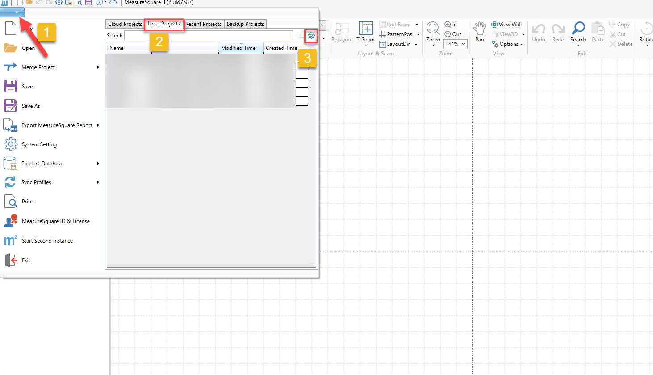Open project list settings gear icon
This screenshot has width=653, height=375.
point(311,35)
